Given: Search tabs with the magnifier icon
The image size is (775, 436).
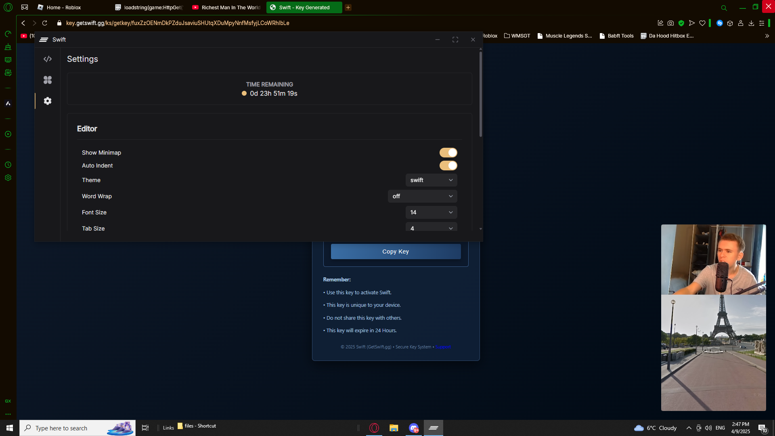Looking at the screenshot, I should [724, 8].
